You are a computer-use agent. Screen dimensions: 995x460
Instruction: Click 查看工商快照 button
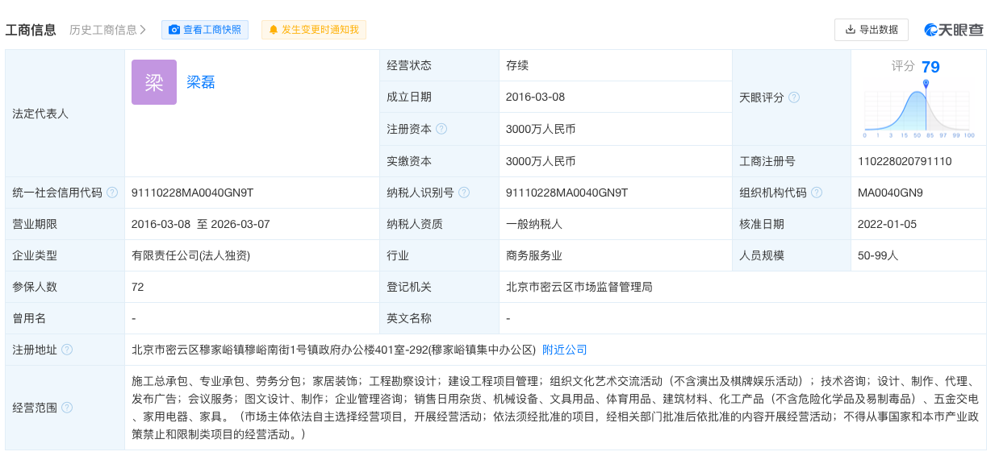205,30
